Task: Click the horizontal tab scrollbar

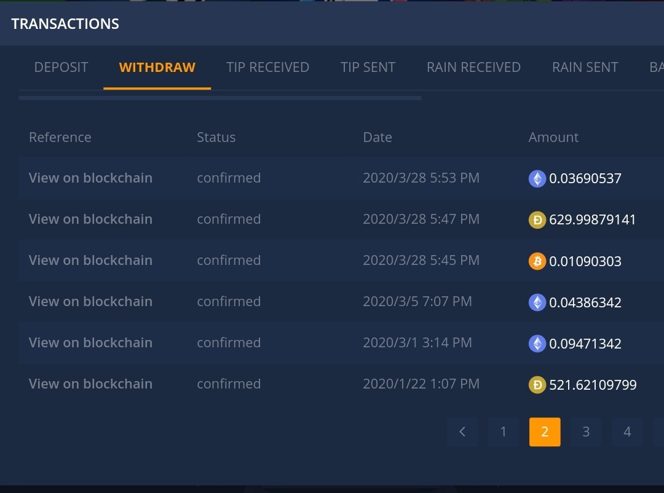Action: [219, 98]
